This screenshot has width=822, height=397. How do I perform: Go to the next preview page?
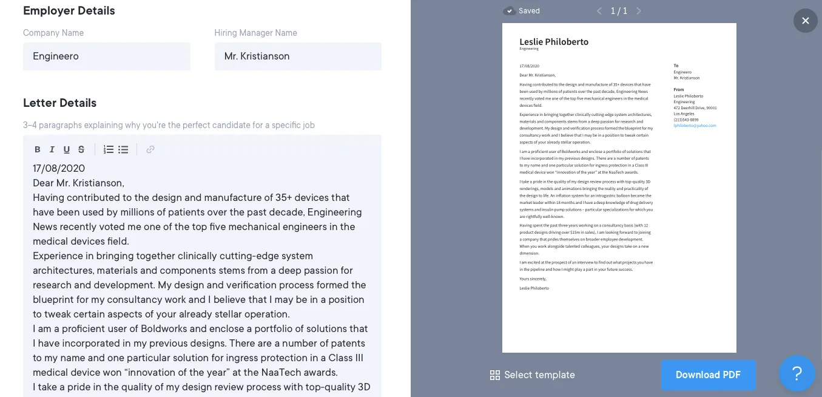tap(638, 10)
